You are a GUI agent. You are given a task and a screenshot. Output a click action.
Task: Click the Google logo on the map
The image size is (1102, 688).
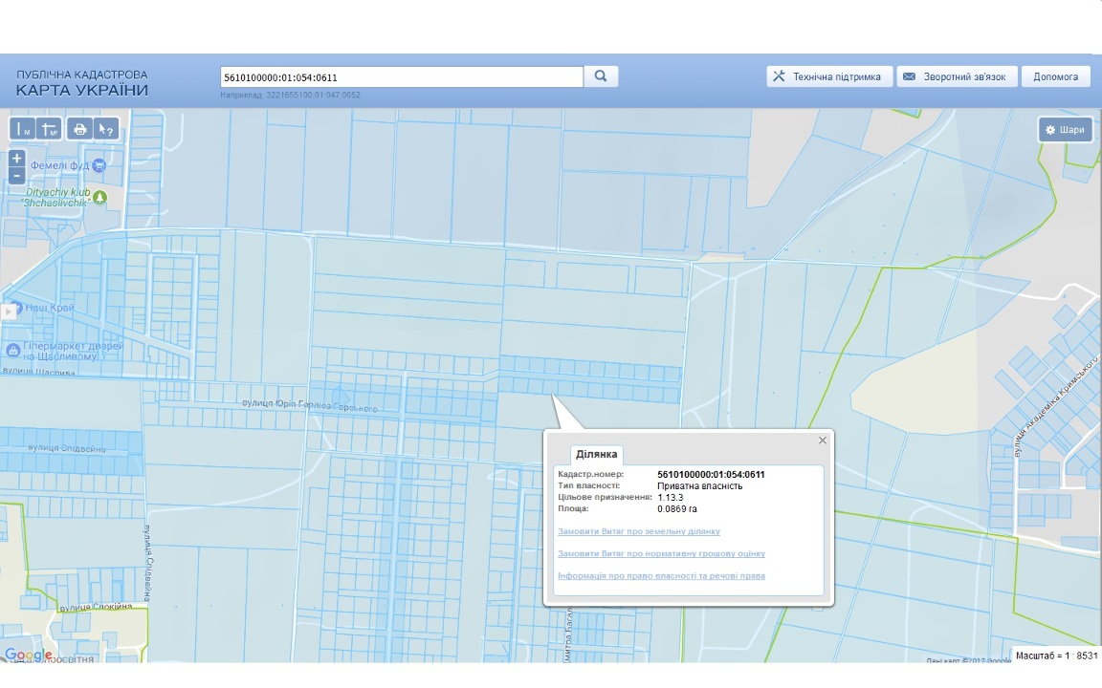(x=28, y=655)
